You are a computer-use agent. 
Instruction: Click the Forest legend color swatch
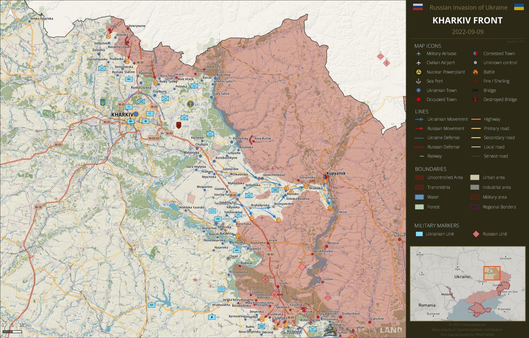tap(419, 207)
